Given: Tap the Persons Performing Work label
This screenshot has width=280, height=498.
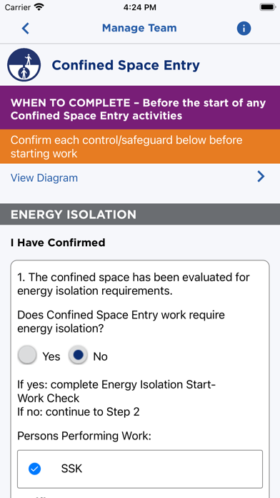Looking at the screenshot, I should pos(84,436).
